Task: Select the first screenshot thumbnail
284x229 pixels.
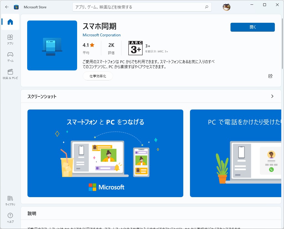Action: coord(105,153)
